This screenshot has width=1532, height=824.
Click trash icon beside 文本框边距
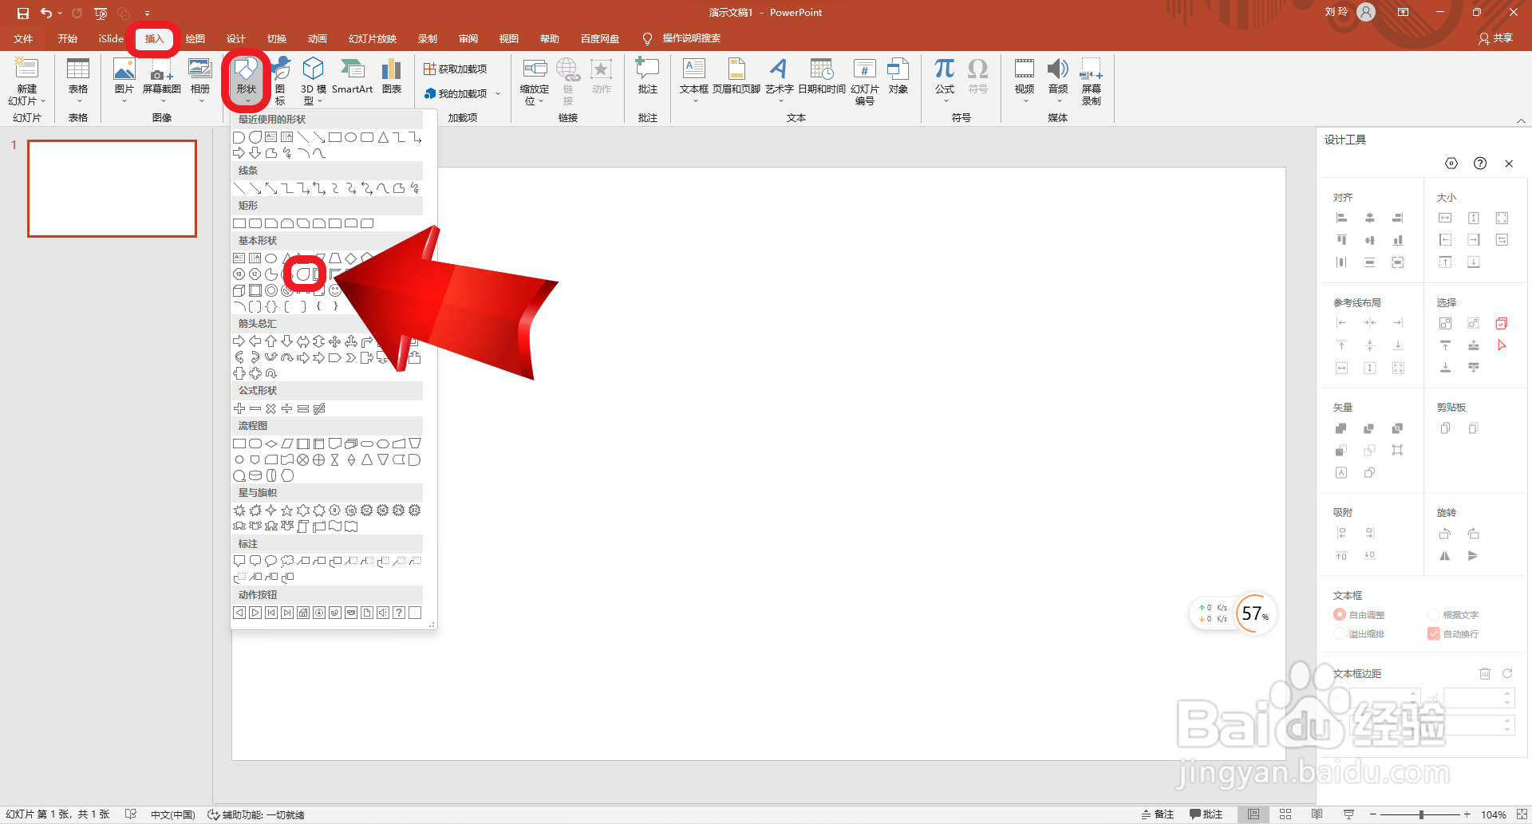pos(1485,673)
